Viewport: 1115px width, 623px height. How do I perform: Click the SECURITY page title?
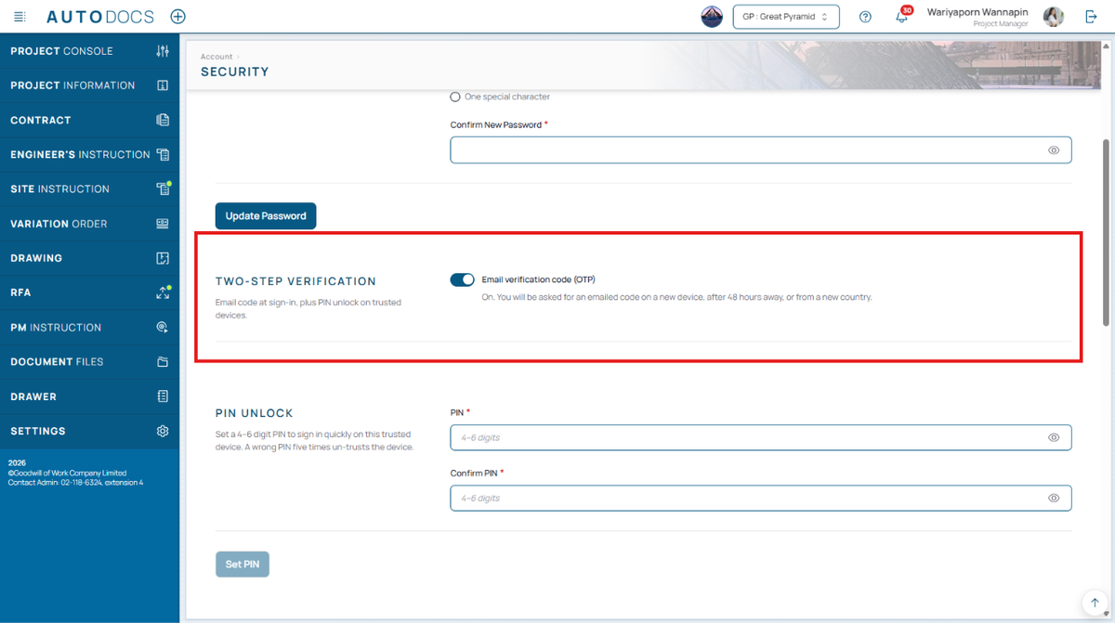[235, 71]
